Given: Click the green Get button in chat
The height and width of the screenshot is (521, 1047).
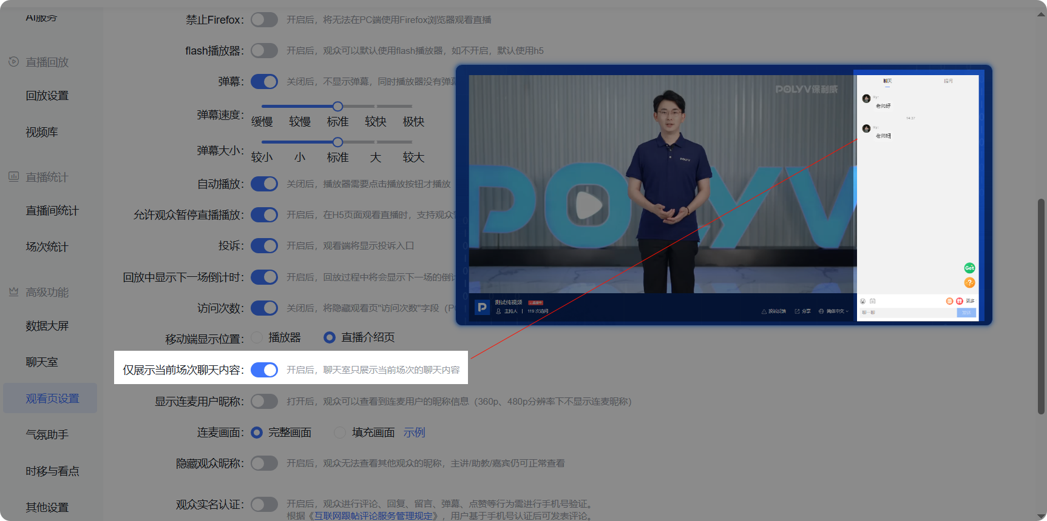Looking at the screenshot, I should [969, 268].
